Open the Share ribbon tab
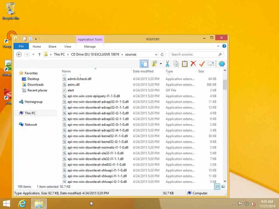Image resolution: width=279 pixels, height=209 pixels. tap(52, 46)
